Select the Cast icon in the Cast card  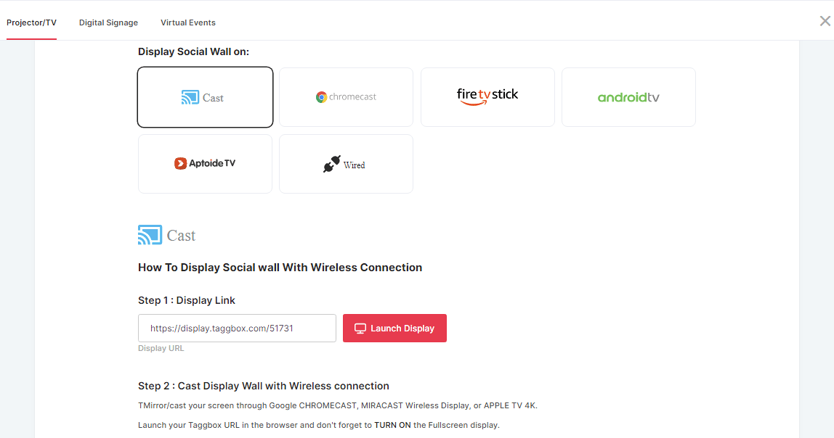coord(190,97)
